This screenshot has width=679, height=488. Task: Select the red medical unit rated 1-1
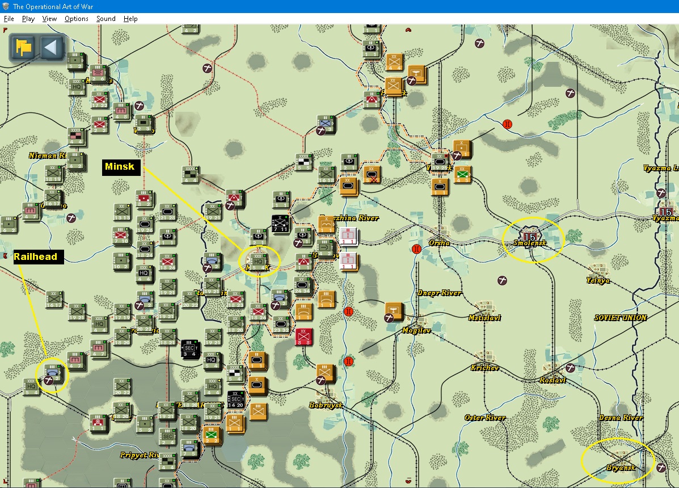click(98, 424)
